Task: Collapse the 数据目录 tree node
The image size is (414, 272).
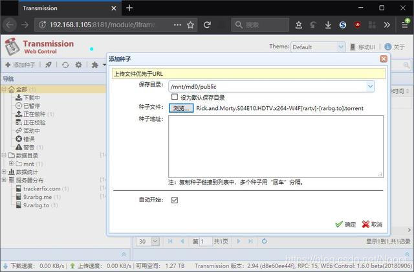Action: pos(4,155)
